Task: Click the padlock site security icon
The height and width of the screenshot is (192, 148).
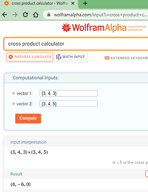Action: 49,14
